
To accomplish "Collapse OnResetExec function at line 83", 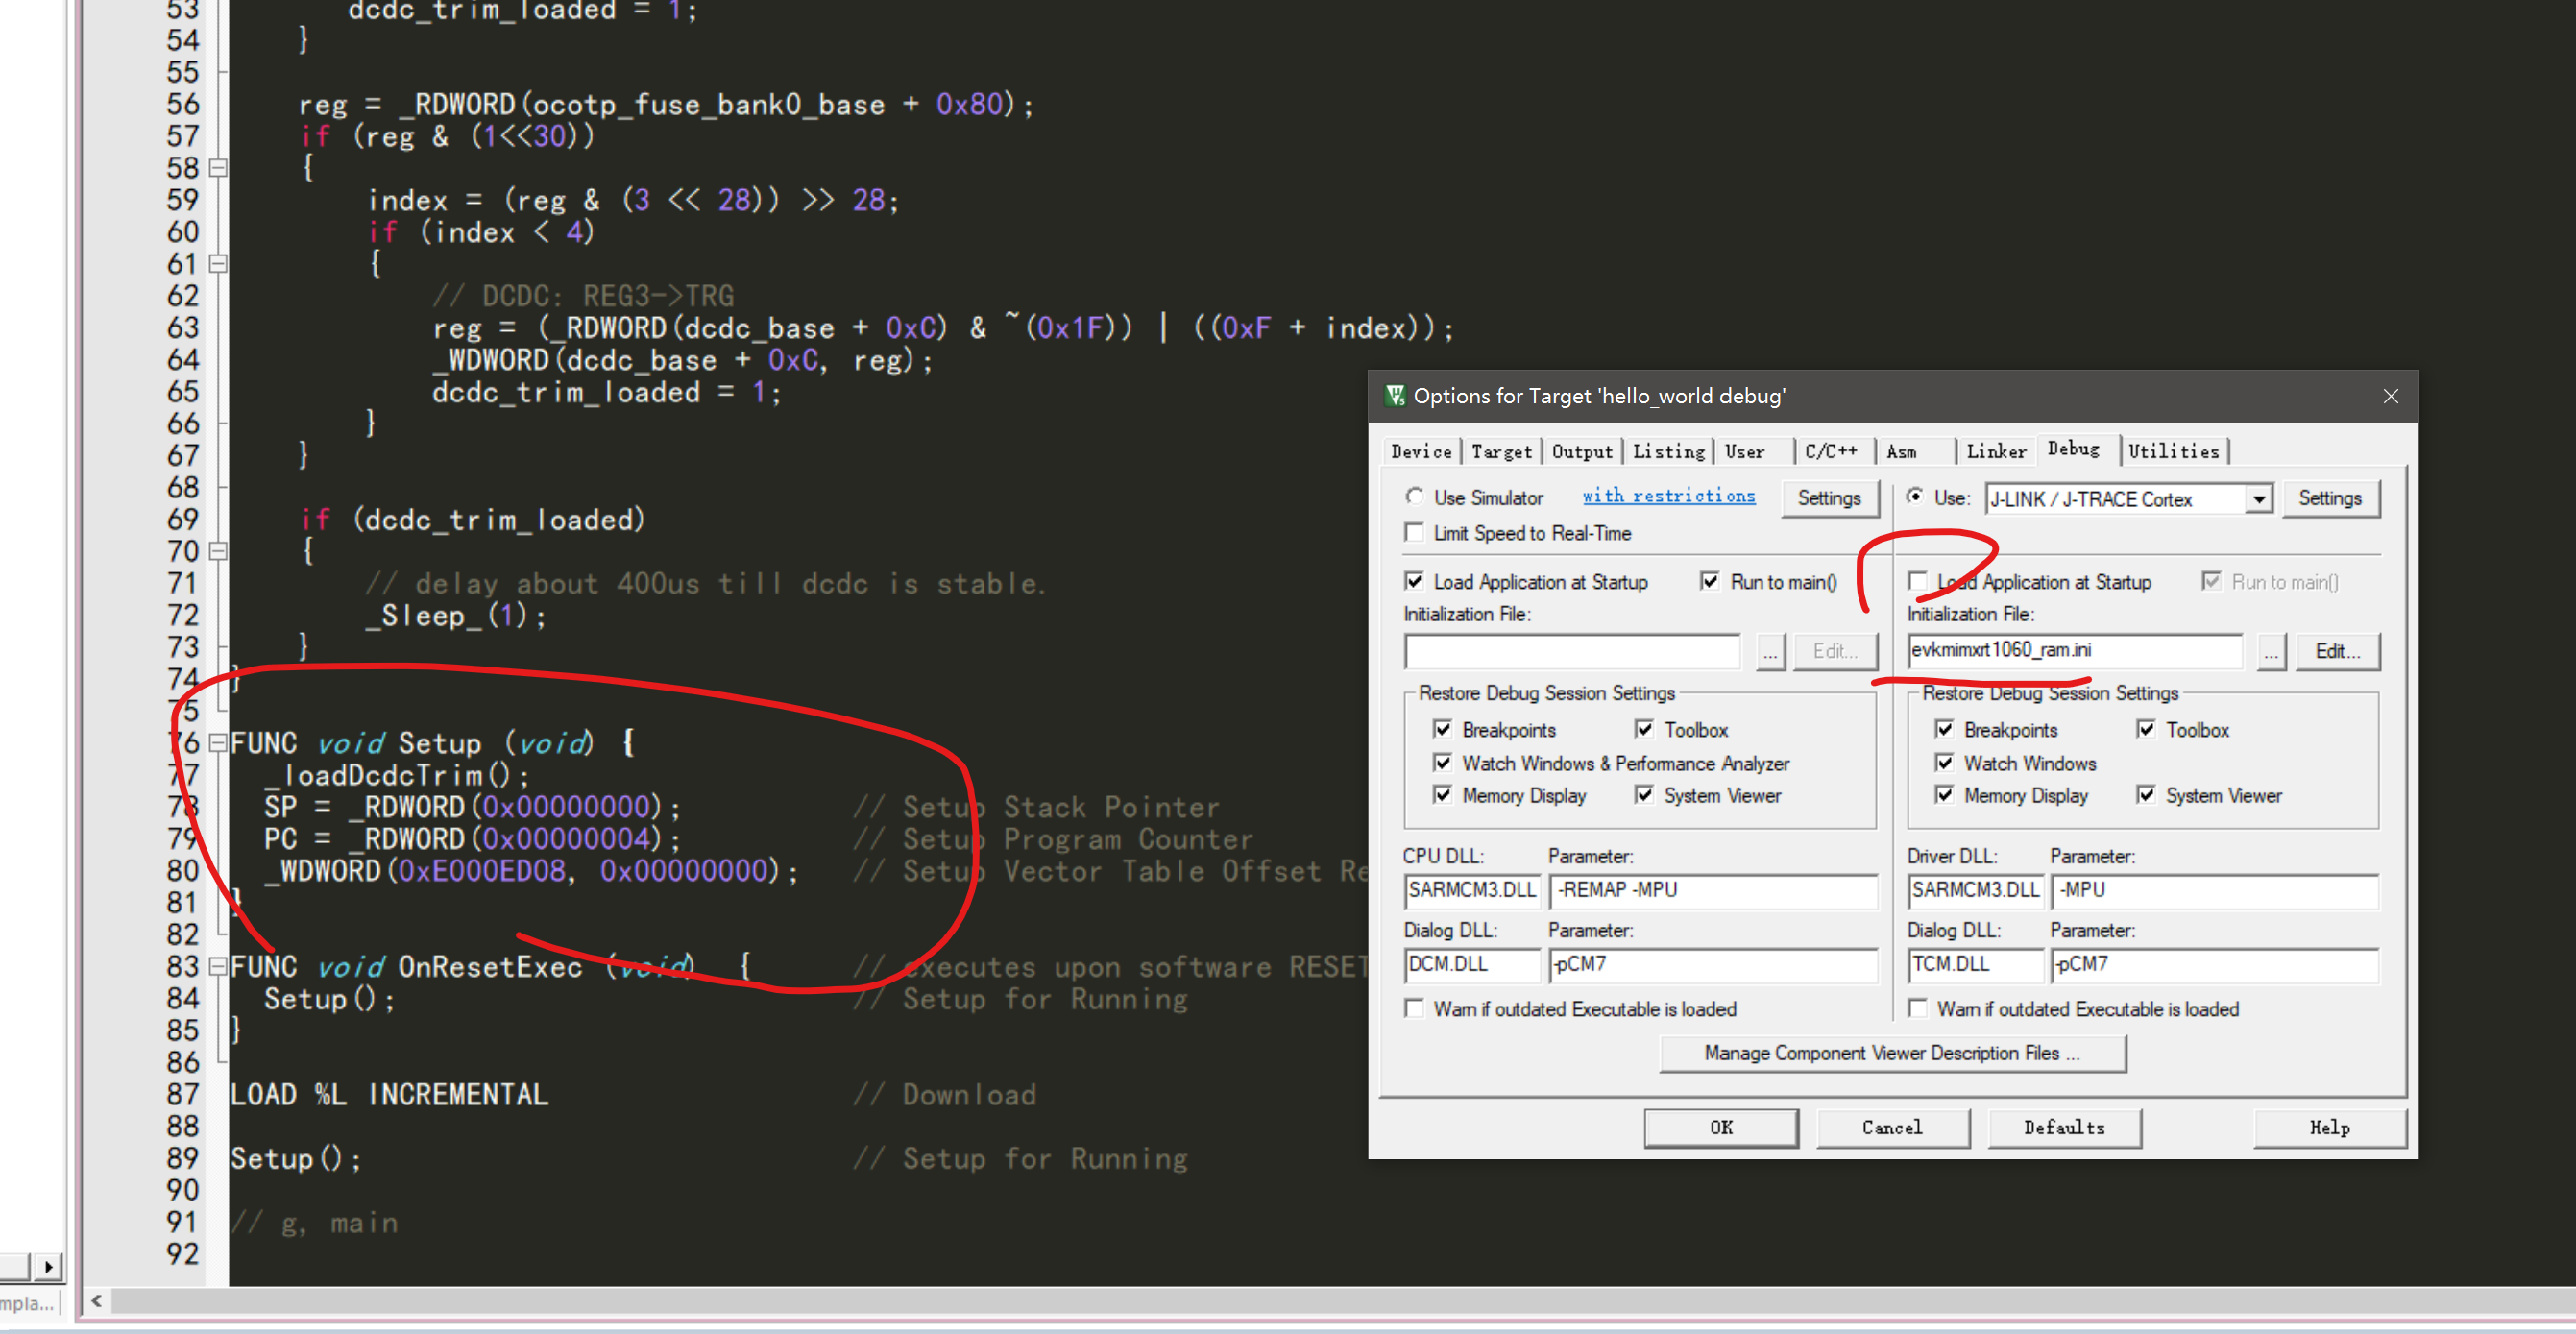I will coord(218,967).
